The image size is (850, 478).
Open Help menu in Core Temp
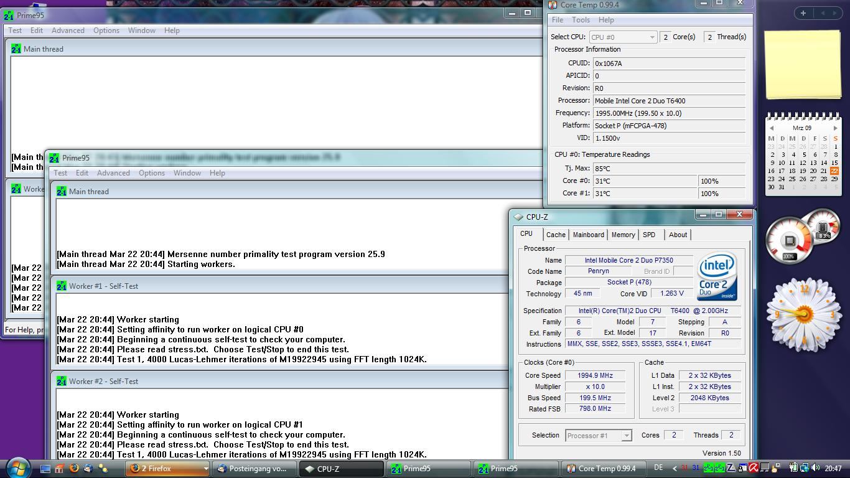pos(606,20)
